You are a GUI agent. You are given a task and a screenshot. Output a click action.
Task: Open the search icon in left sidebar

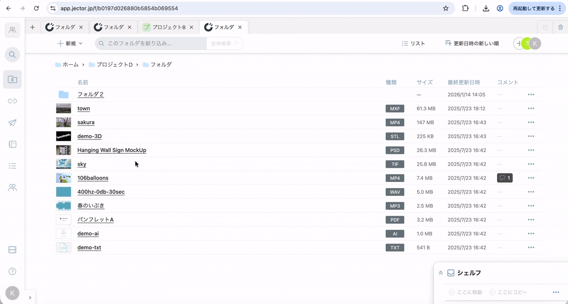[12, 54]
